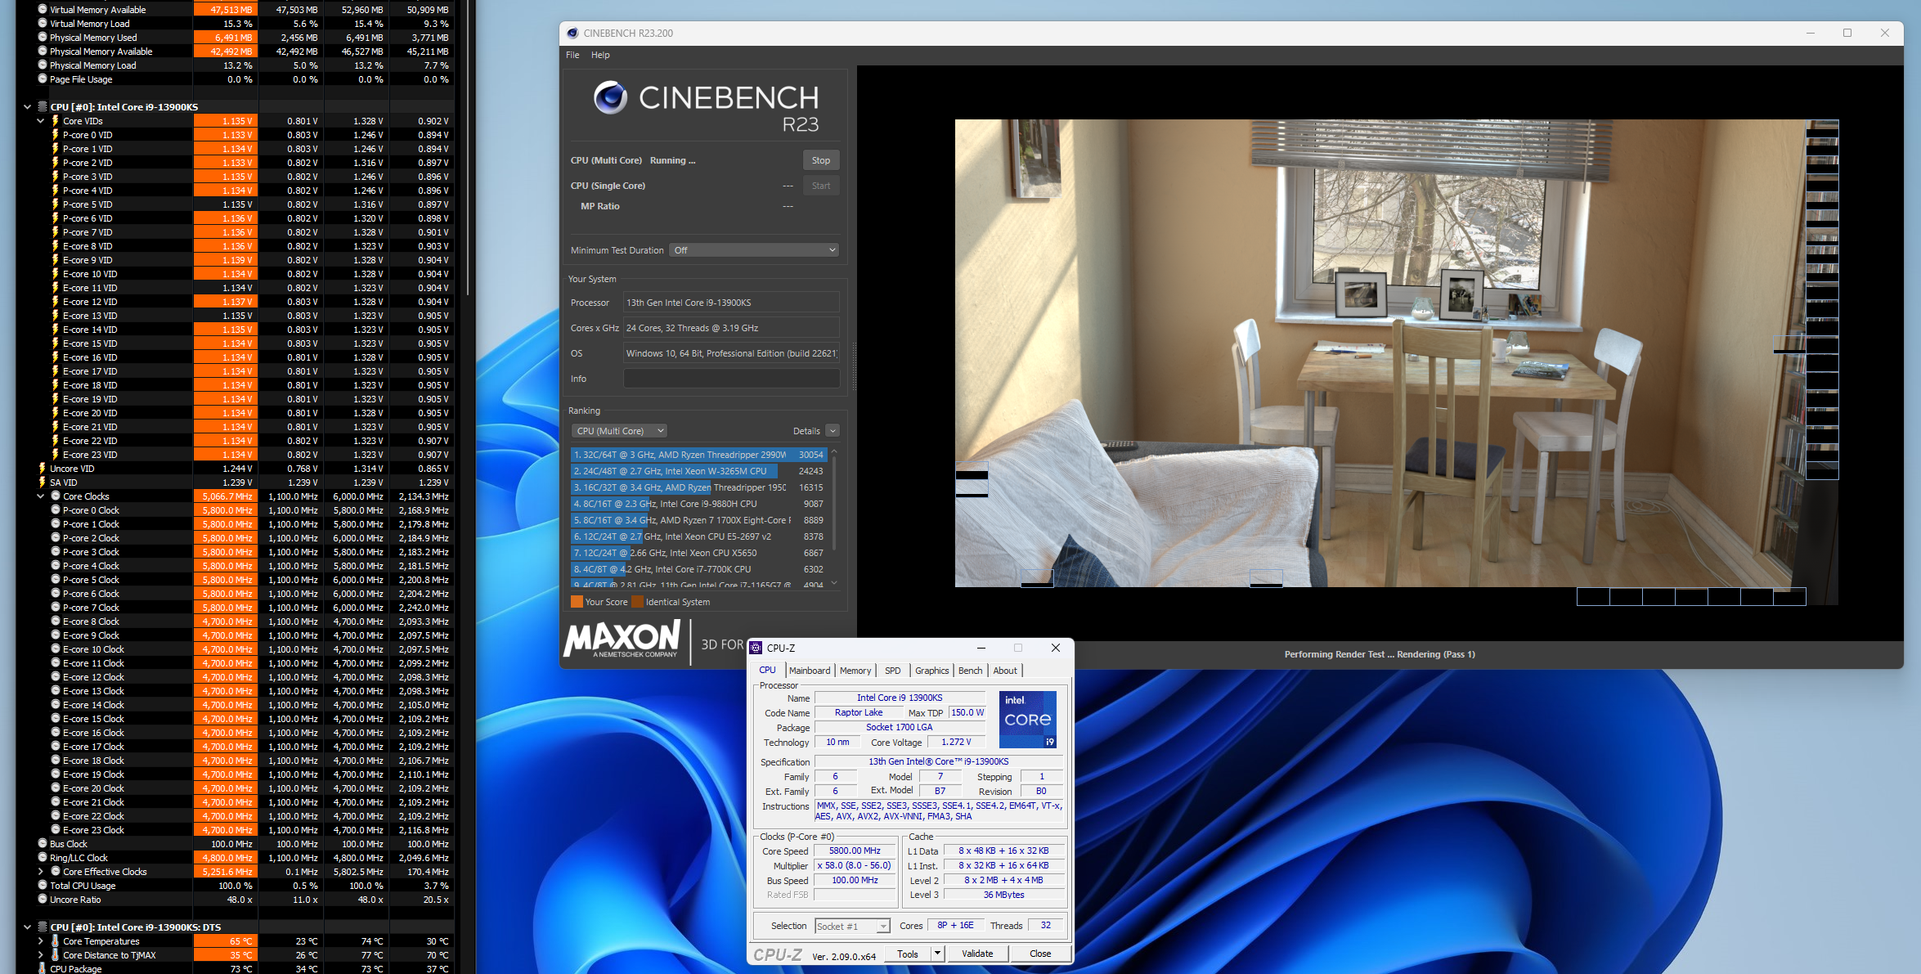Collapse the Core Clocks tree node
This screenshot has height=974, width=1921.
pyautogui.click(x=40, y=496)
